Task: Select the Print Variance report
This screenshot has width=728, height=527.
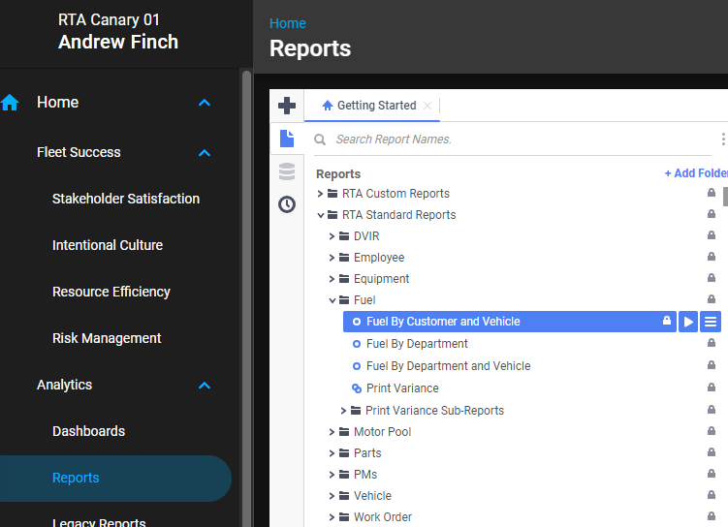Action: coord(402,388)
